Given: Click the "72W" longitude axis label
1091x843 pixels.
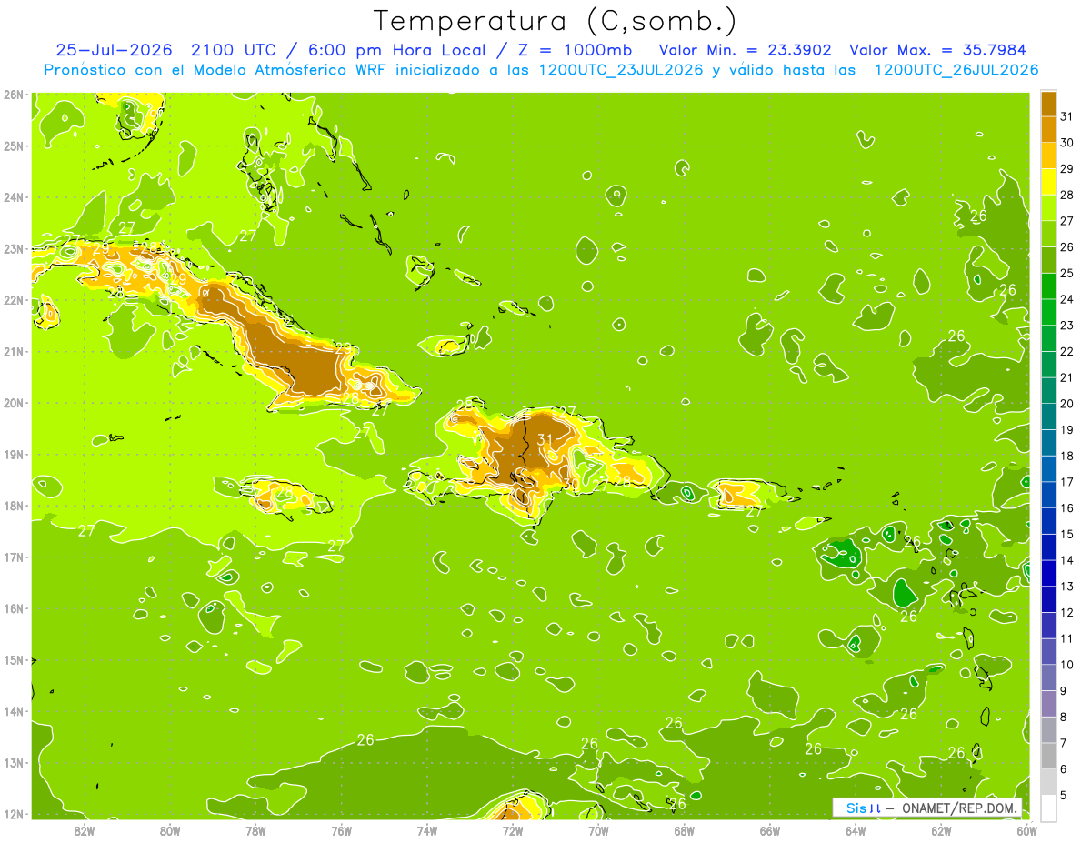Looking at the screenshot, I should pyautogui.click(x=513, y=830).
